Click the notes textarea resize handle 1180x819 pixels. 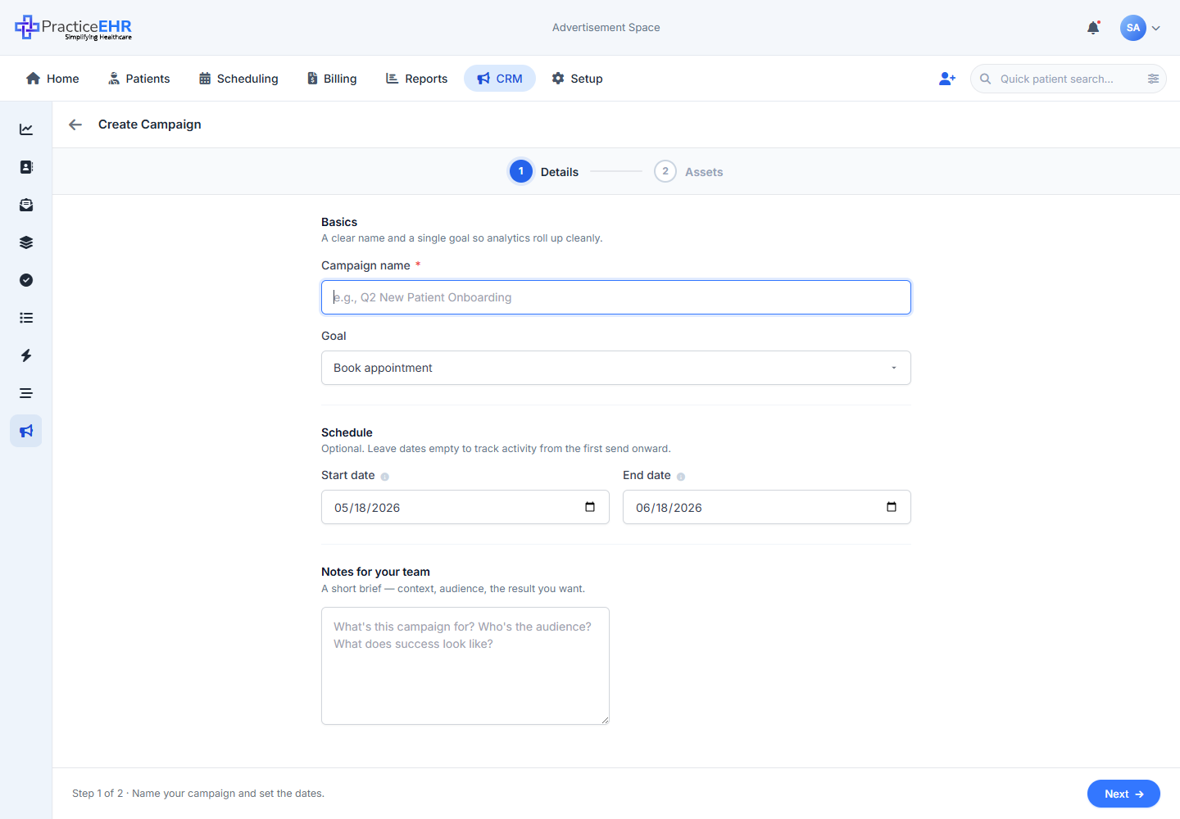coord(605,720)
